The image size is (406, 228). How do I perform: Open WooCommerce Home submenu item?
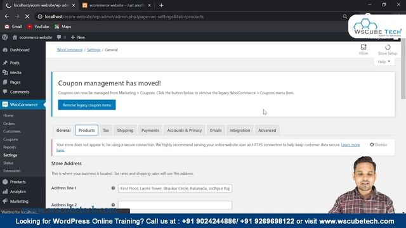[8, 115]
